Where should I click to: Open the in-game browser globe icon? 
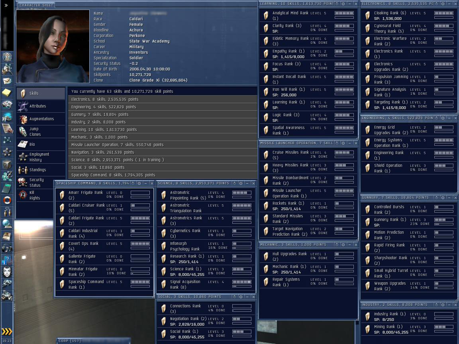tap(7, 224)
